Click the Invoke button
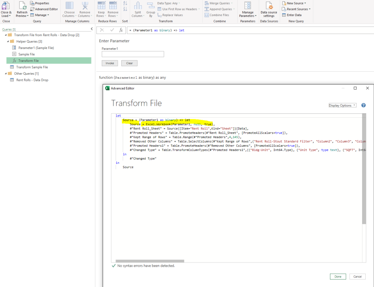The width and height of the screenshot is (374, 287). [110, 63]
